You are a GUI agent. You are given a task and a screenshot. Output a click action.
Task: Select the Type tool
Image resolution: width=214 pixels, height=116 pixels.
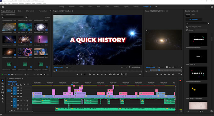pyautogui.click(x=3, y=102)
